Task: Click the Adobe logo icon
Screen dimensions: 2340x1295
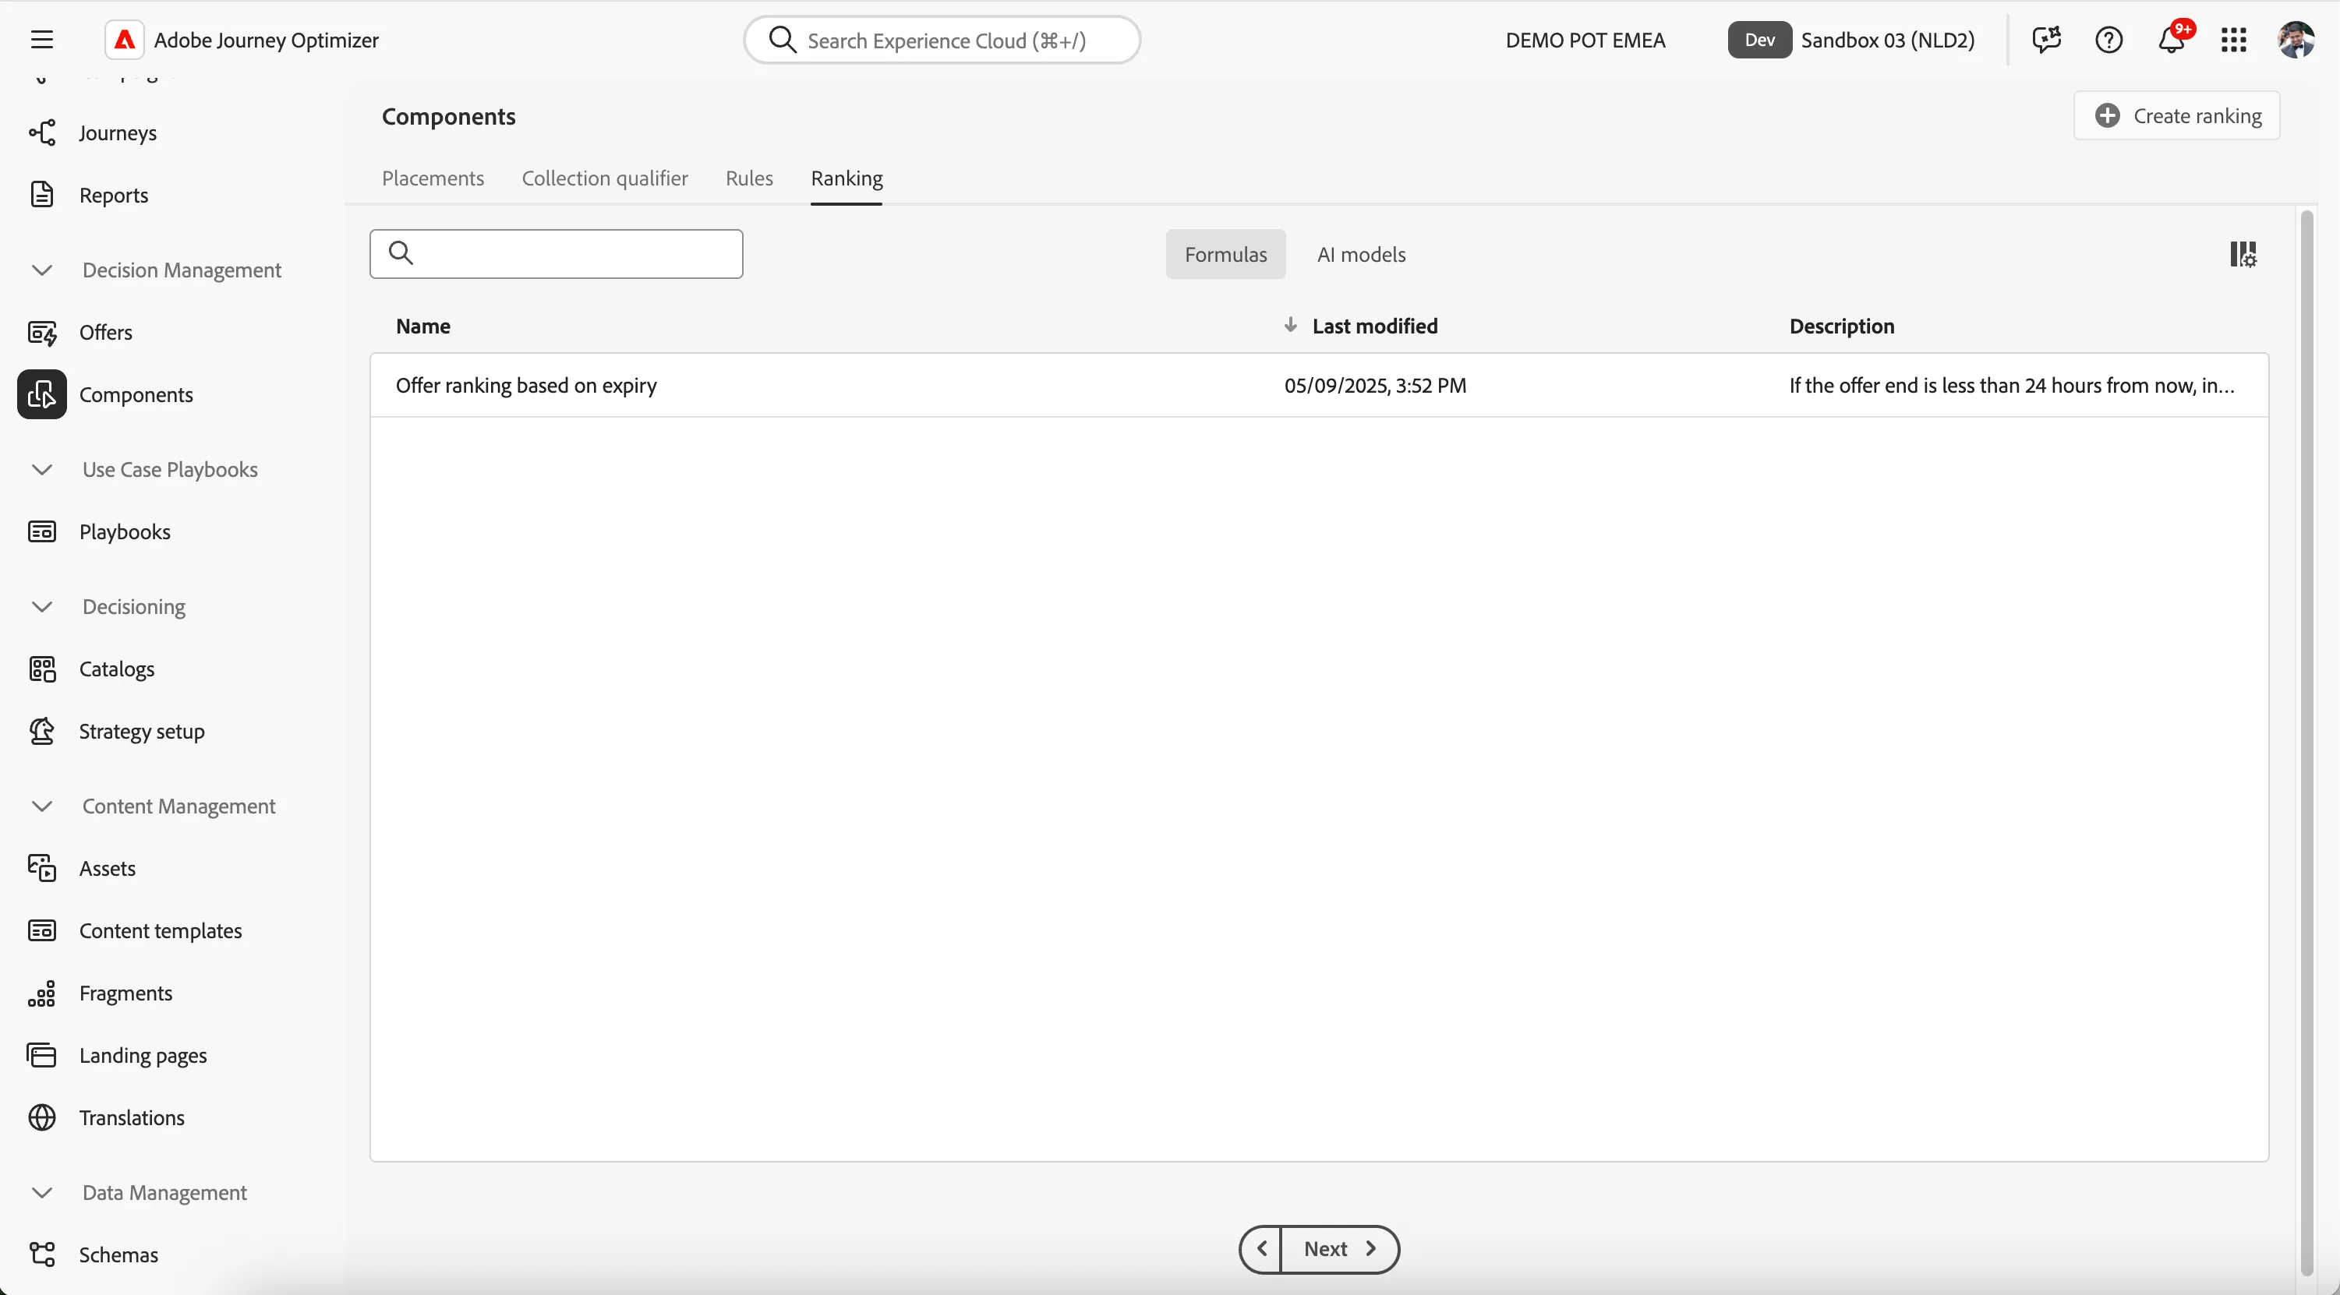Action: click(125, 40)
